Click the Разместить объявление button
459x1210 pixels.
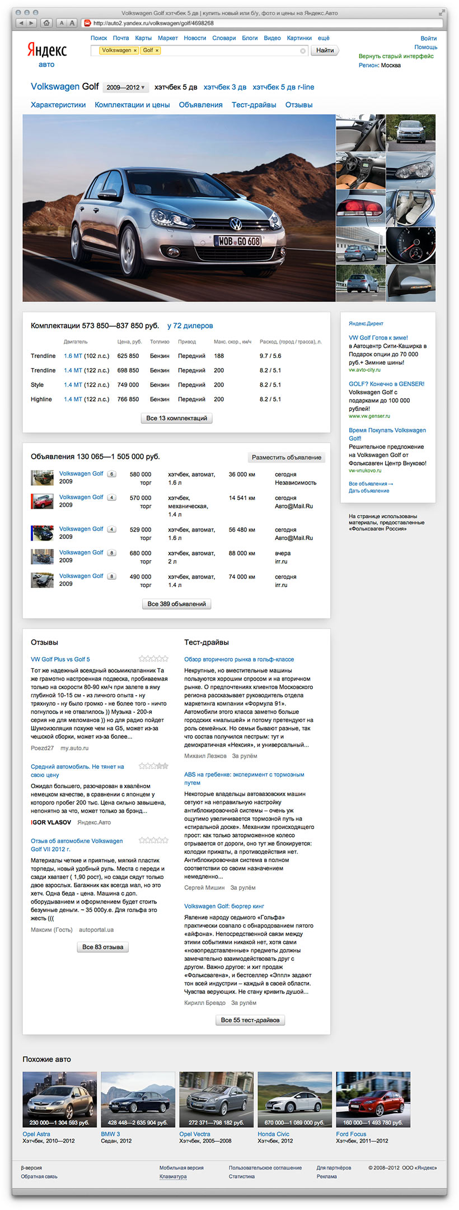point(286,458)
